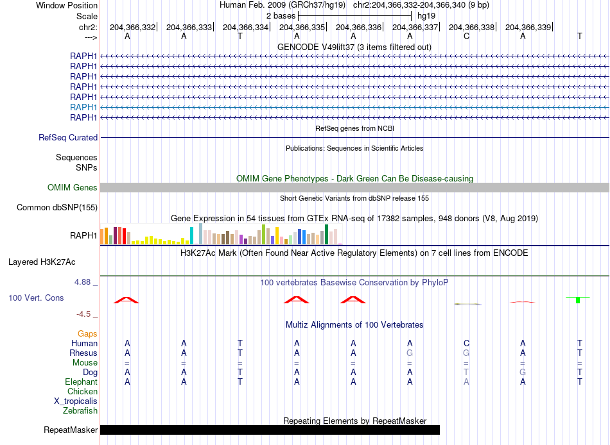Click the light-blue RAPH1 transcript label
Image resolution: width=610 pixels, height=445 pixels.
(x=83, y=107)
